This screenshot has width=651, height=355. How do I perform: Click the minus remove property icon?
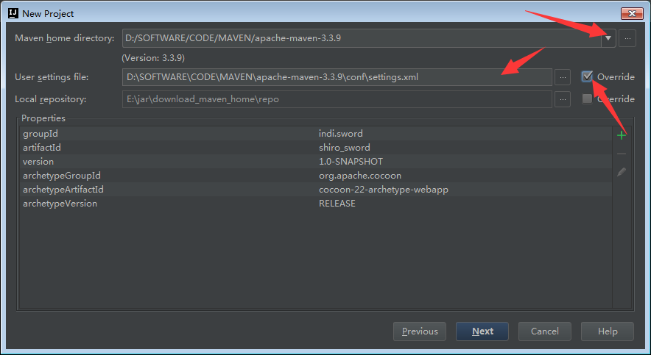622,154
